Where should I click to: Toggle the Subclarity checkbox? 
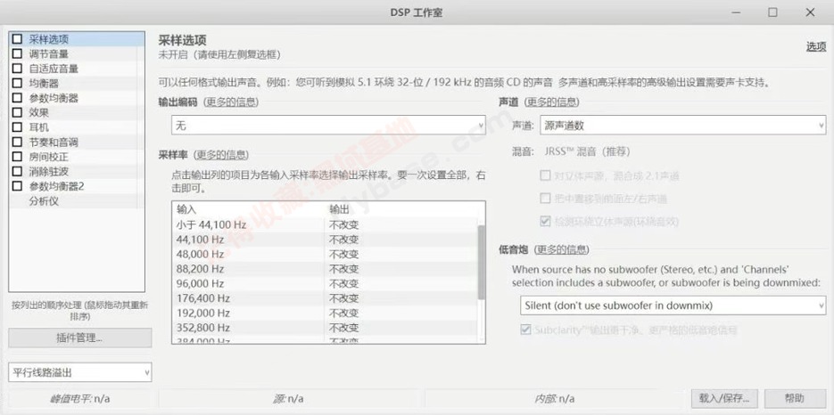tap(525, 330)
